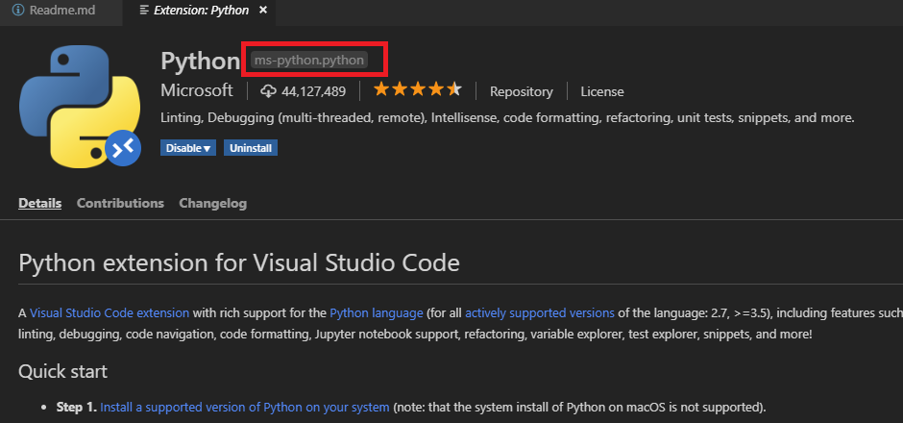The height and width of the screenshot is (423, 903).
Task: Open the Disable dropdown
Action: click(188, 148)
